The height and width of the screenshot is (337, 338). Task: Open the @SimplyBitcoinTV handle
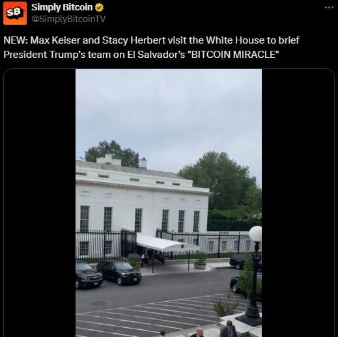(x=68, y=19)
